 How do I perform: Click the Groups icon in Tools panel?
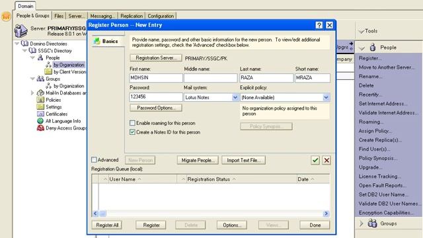[x=372, y=223]
